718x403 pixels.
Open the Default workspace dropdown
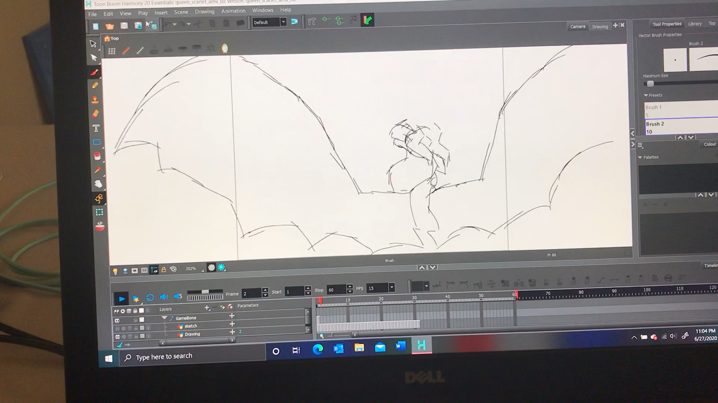pyautogui.click(x=283, y=22)
